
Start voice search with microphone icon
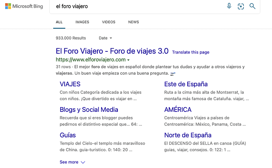coord(229,6)
